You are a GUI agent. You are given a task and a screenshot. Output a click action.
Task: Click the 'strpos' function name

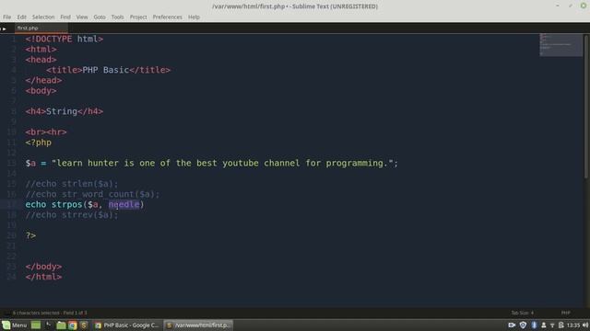pyautogui.click(x=67, y=204)
